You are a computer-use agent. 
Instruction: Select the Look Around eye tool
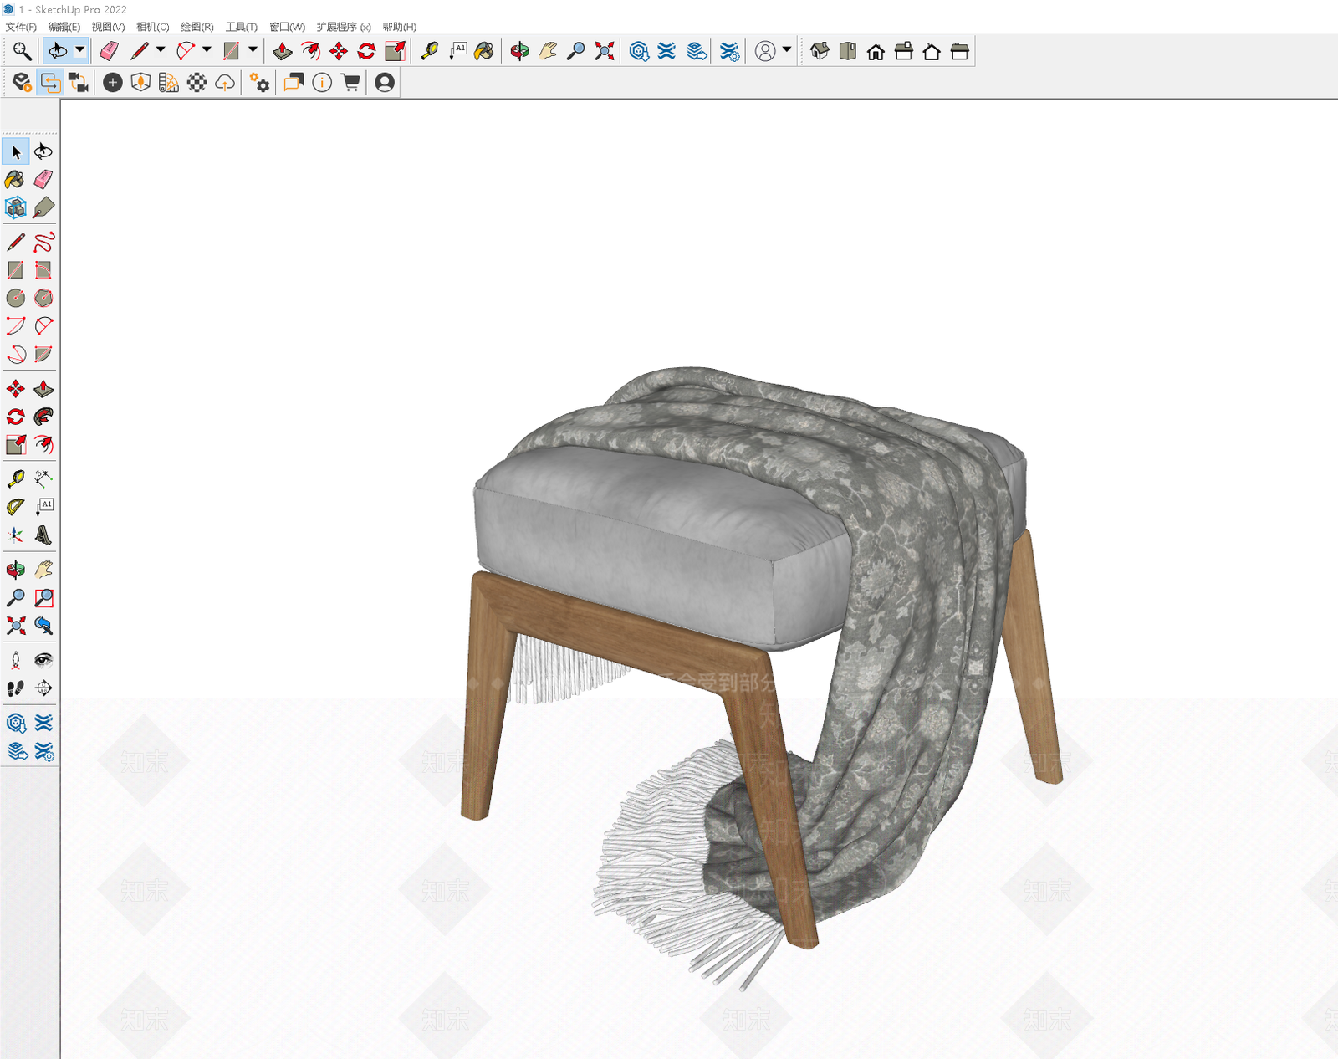pos(43,660)
